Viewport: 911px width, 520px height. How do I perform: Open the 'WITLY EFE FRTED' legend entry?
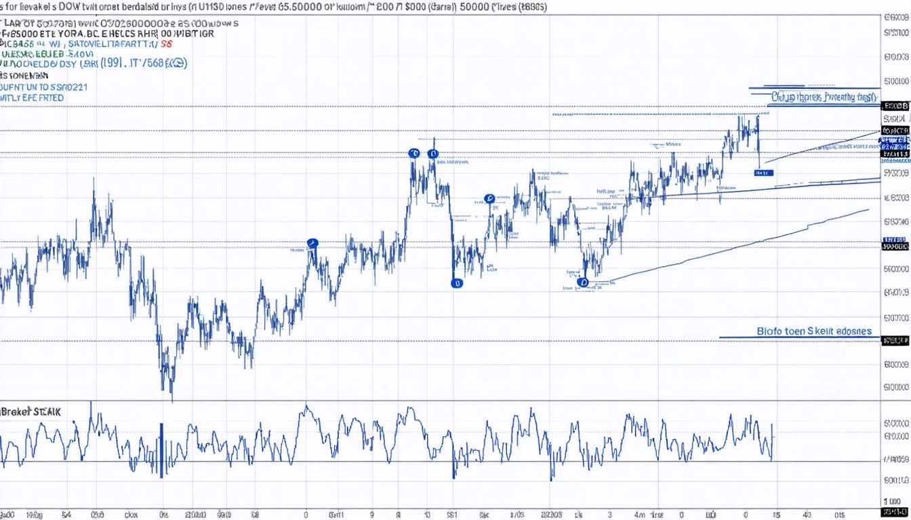point(33,98)
